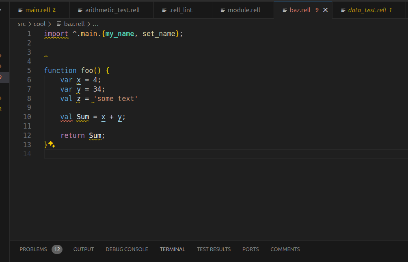Open the .rell_lint tab
Viewport: 408px width, 262px height.
coord(183,10)
